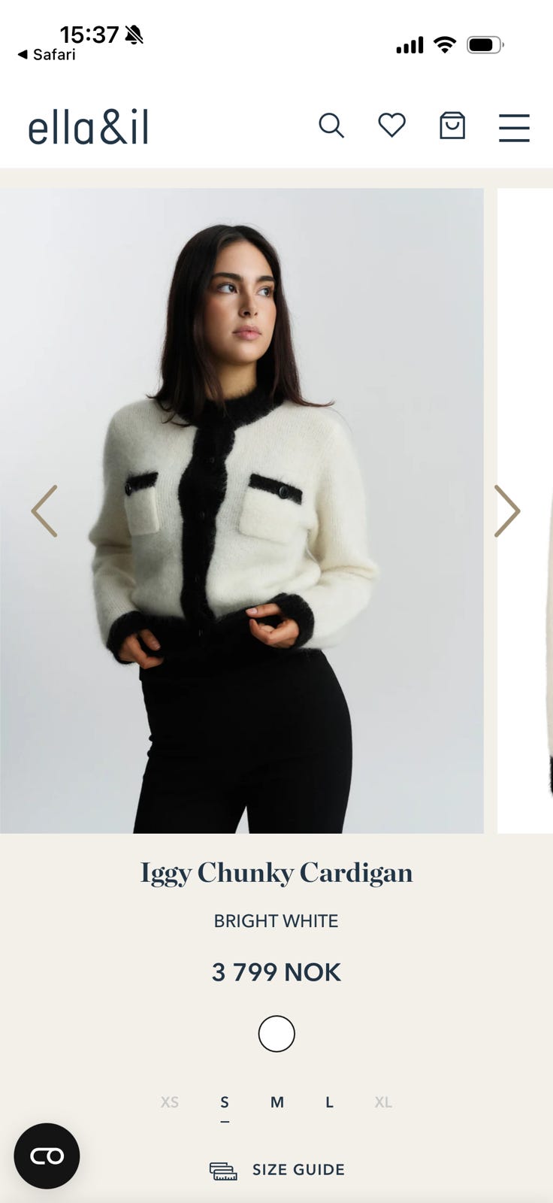Select size L
Screen dimensions: 553x1203
pos(329,1102)
